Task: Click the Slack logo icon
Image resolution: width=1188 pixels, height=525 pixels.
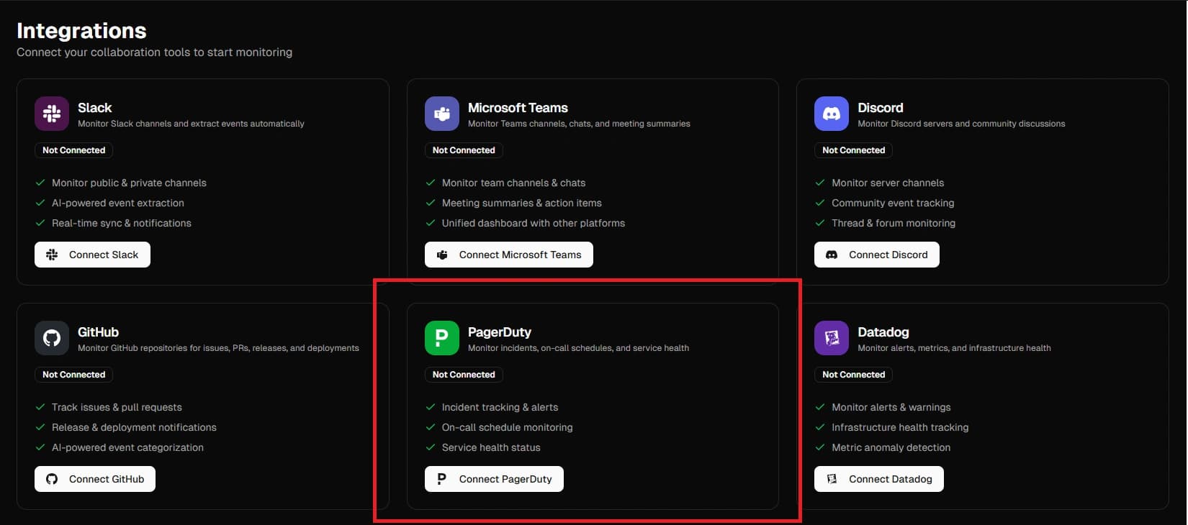Action: coord(52,114)
